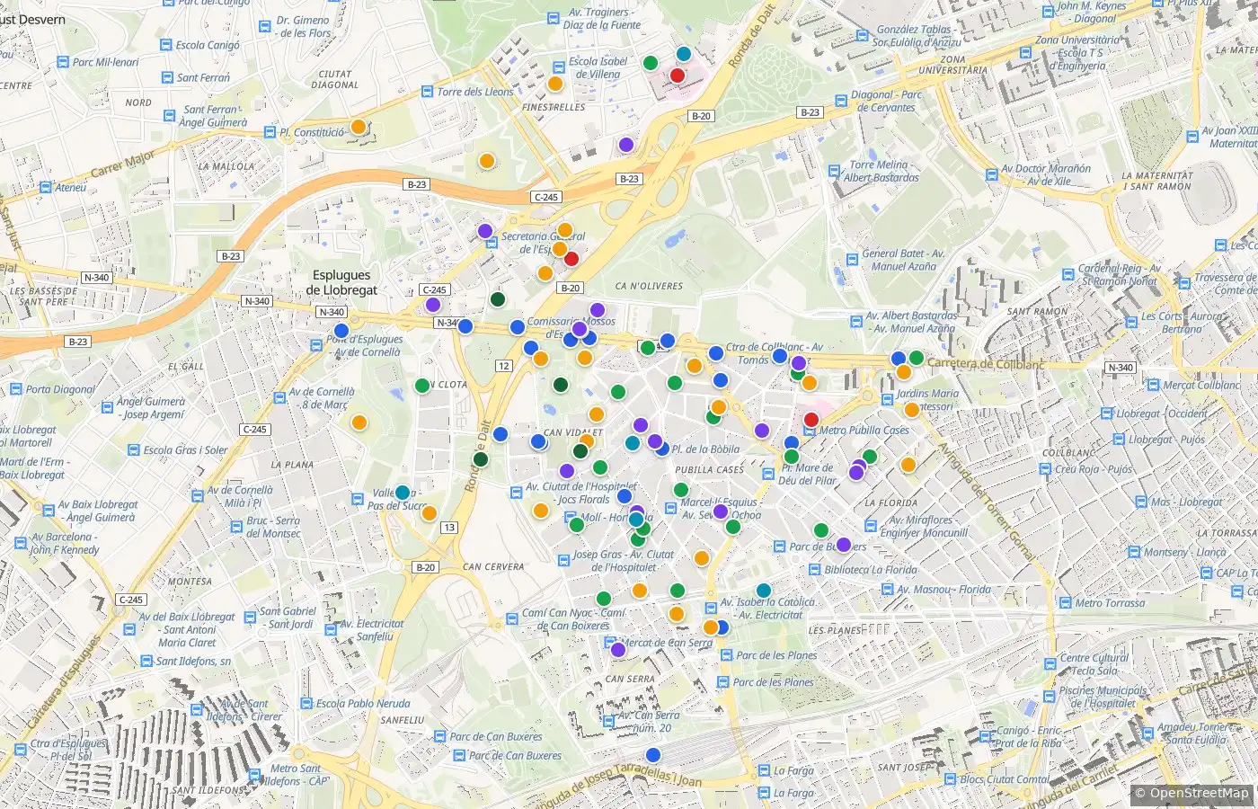1258x809 pixels.
Task: Click the Blocs Ciutat Comtal stop icon
Action: 950,779
